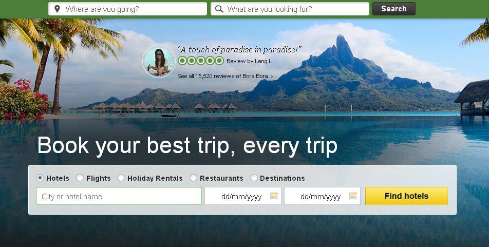Choose the Destinations radio option
The width and height of the screenshot is (489, 247).
pos(254,178)
